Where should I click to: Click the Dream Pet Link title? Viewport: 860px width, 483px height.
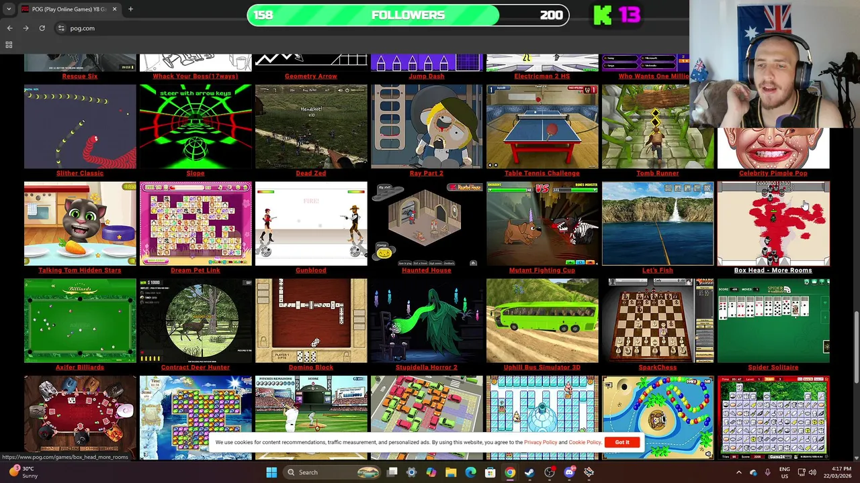196,270
